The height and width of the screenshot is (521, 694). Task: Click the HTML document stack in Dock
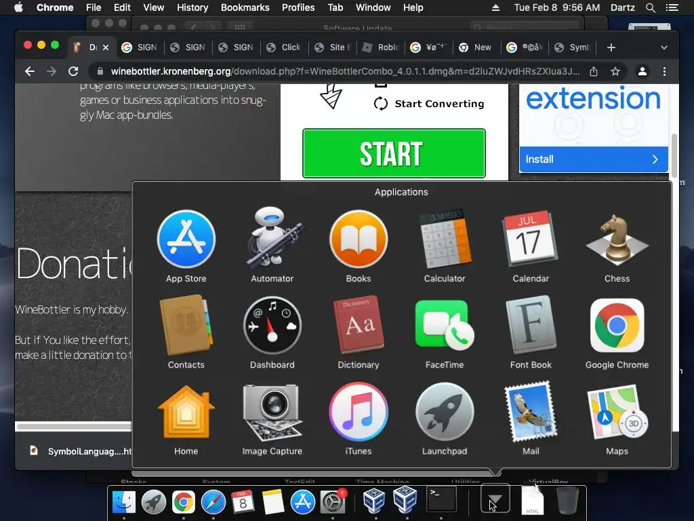point(533,501)
